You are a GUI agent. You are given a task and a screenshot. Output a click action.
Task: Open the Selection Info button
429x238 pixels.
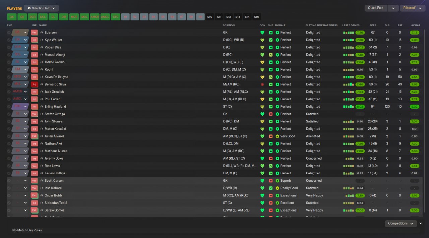point(41,8)
